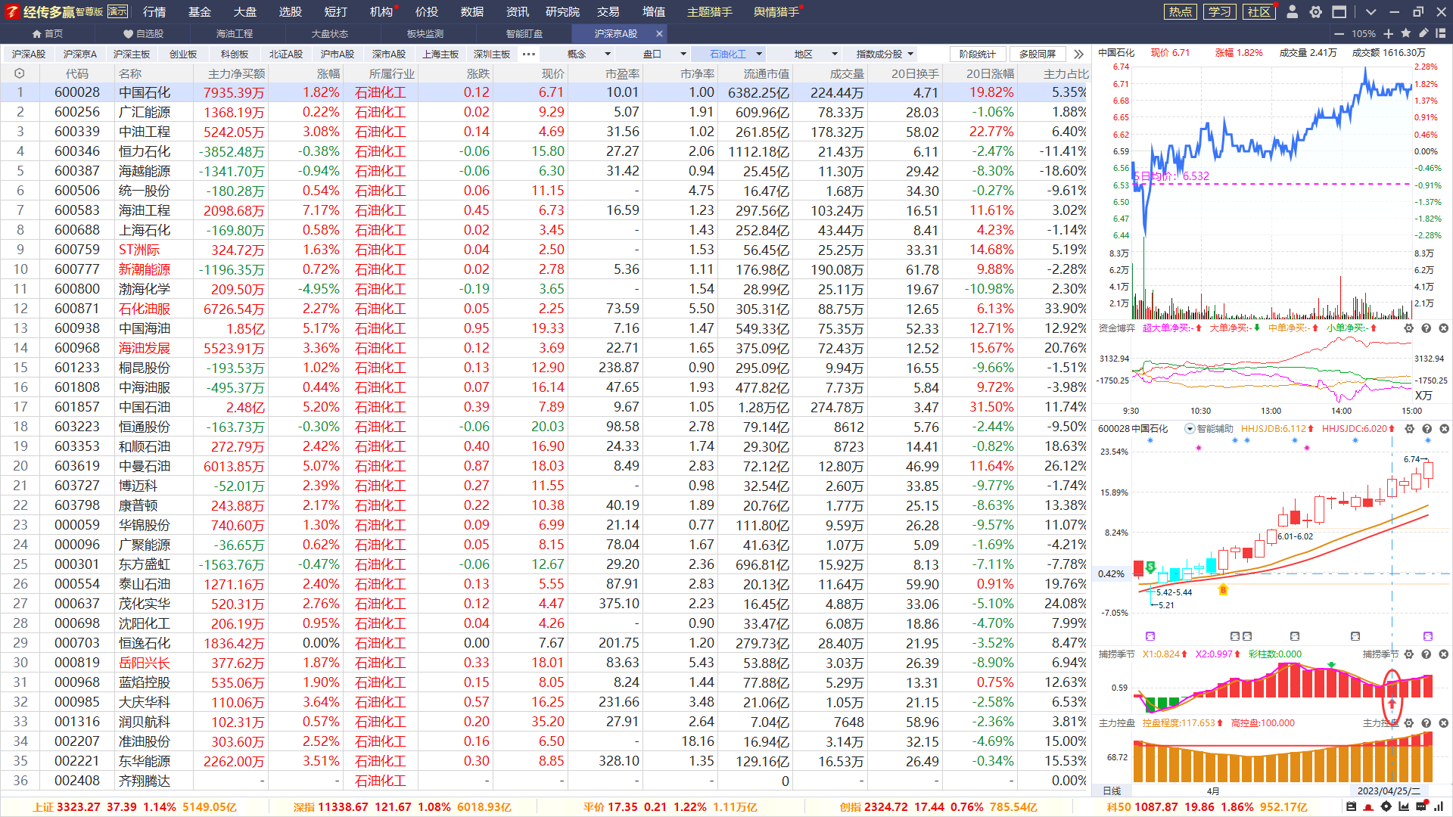Expand the 智能辅助 dropdown arrow
This screenshot has height=817, width=1453.
[1190, 429]
